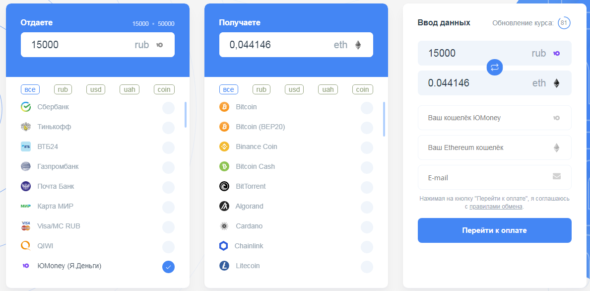The width and height of the screenshot is (590, 291).
Task: Click the Отдаете list scrollbar
Action: click(186, 114)
